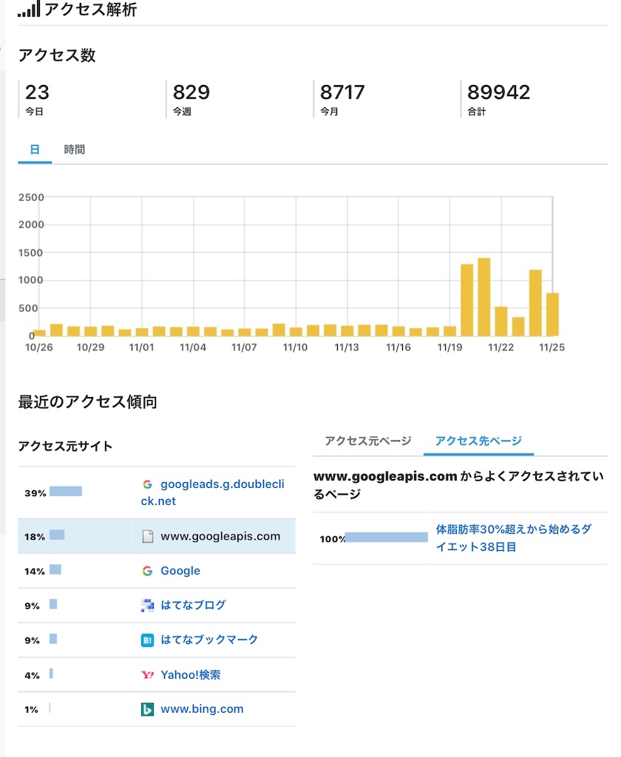
Task: Select the www.googleapis.com referrer row
Action: click(157, 536)
